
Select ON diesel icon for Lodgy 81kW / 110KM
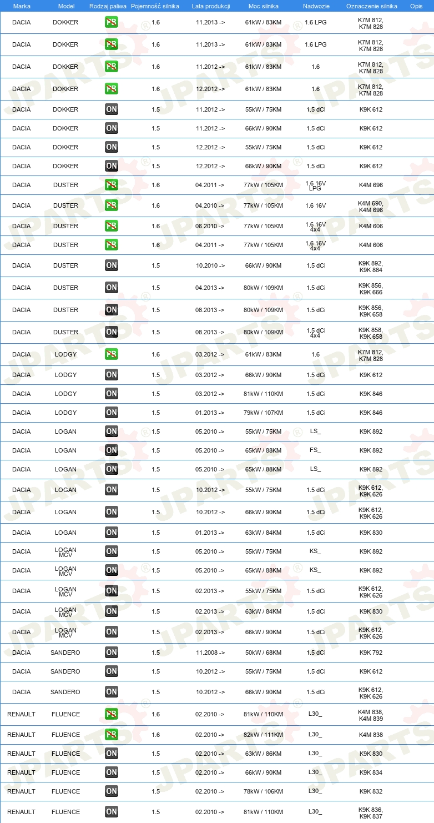111,394
